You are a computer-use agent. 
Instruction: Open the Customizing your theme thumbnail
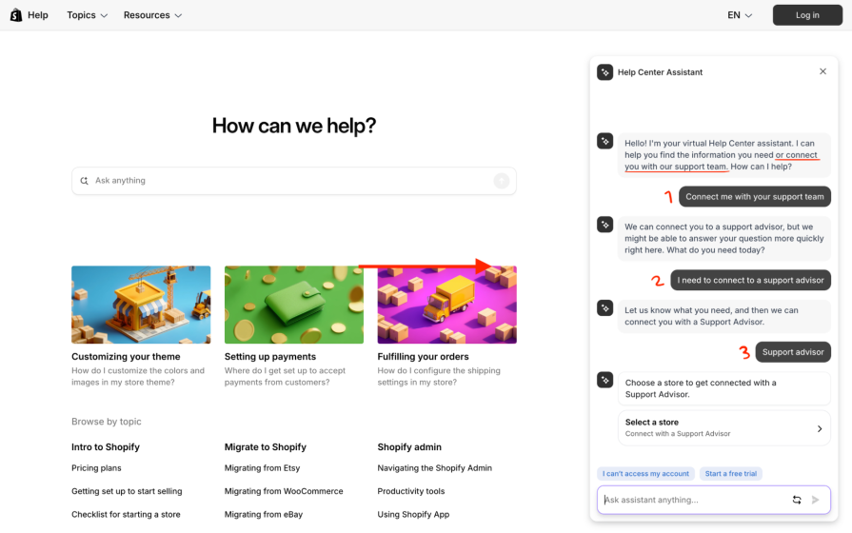141,305
